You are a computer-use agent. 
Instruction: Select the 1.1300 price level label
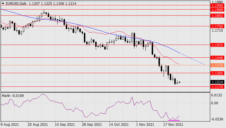pos(217,73)
